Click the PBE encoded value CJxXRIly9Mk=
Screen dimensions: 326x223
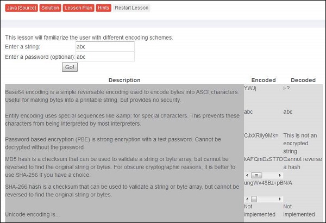coord(261,135)
